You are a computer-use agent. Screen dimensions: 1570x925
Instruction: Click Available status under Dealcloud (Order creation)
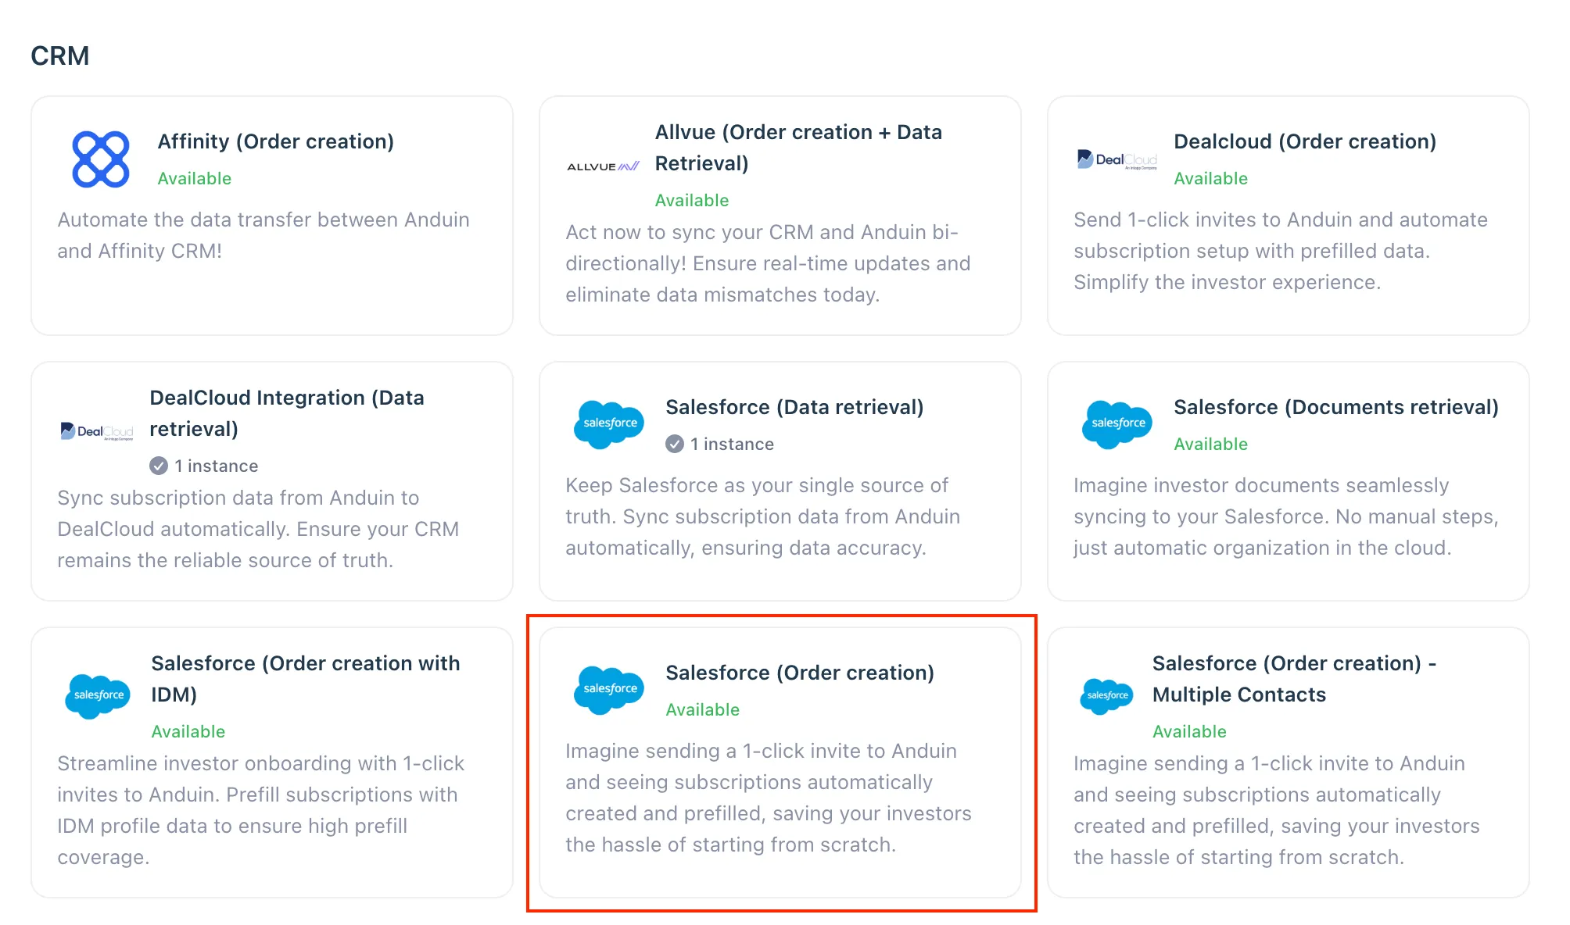point(1211,178)
